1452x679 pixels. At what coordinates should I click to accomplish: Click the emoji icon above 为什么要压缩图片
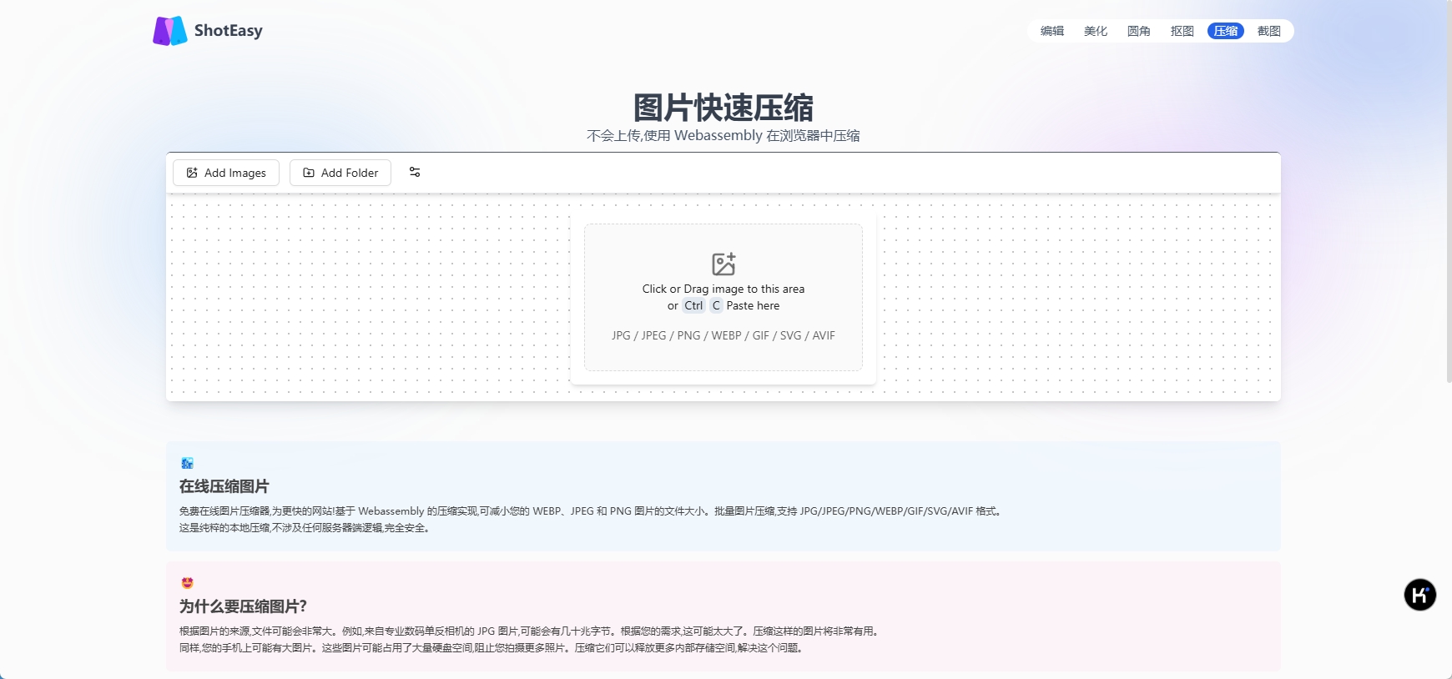pos(187,583)
